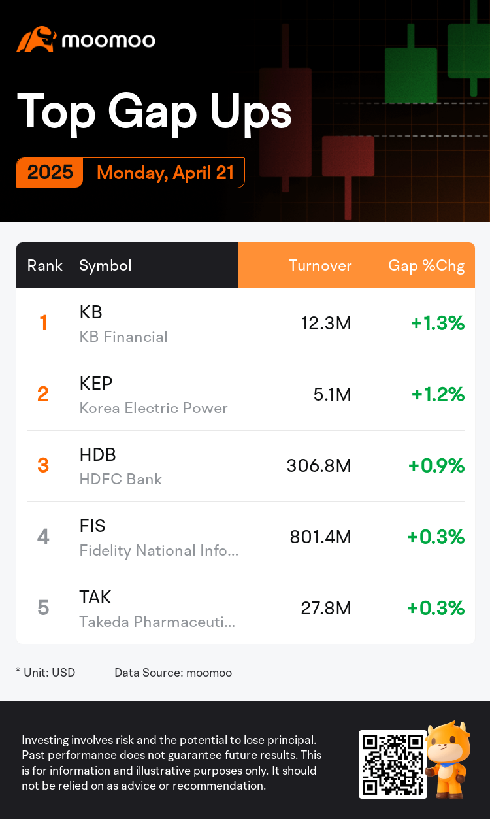This screenshot has height=819, width=490.
Task: Sort by the Turnover column header
Action: pyautogui.click(x=320, y=265)
